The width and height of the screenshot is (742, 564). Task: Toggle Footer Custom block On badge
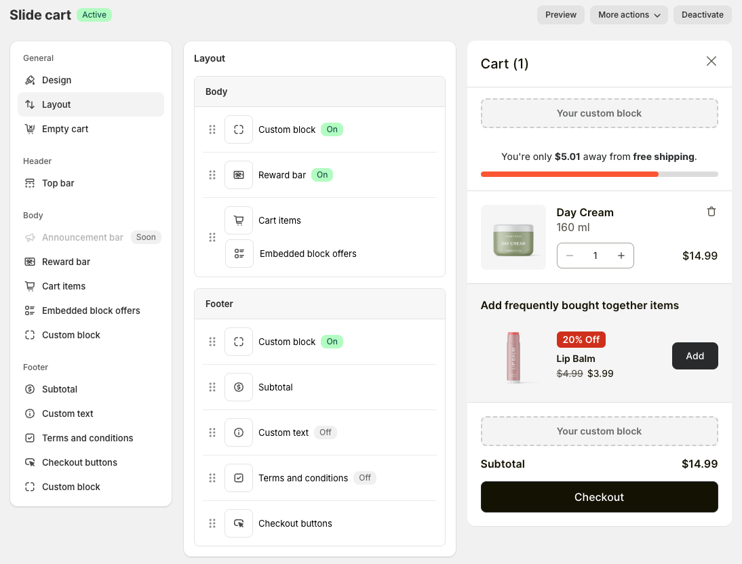(332, 342)
